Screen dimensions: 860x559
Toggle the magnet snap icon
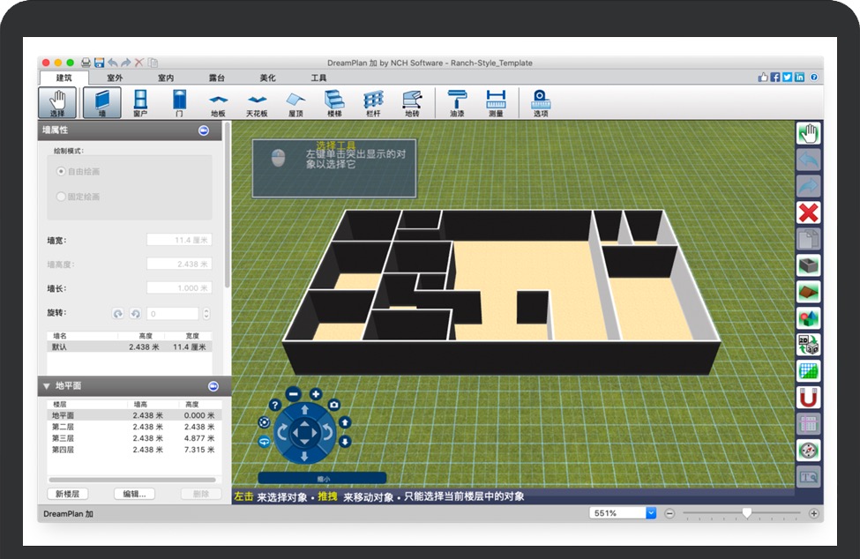[x=808, y=397]
